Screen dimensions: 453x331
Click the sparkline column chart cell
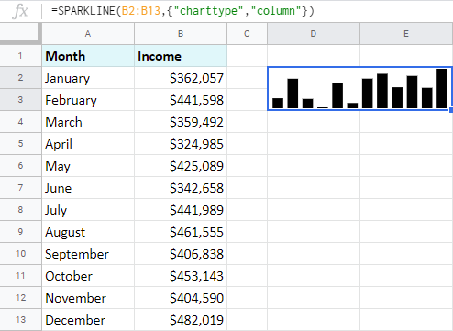pyautogui.click(x=359, y=88)
